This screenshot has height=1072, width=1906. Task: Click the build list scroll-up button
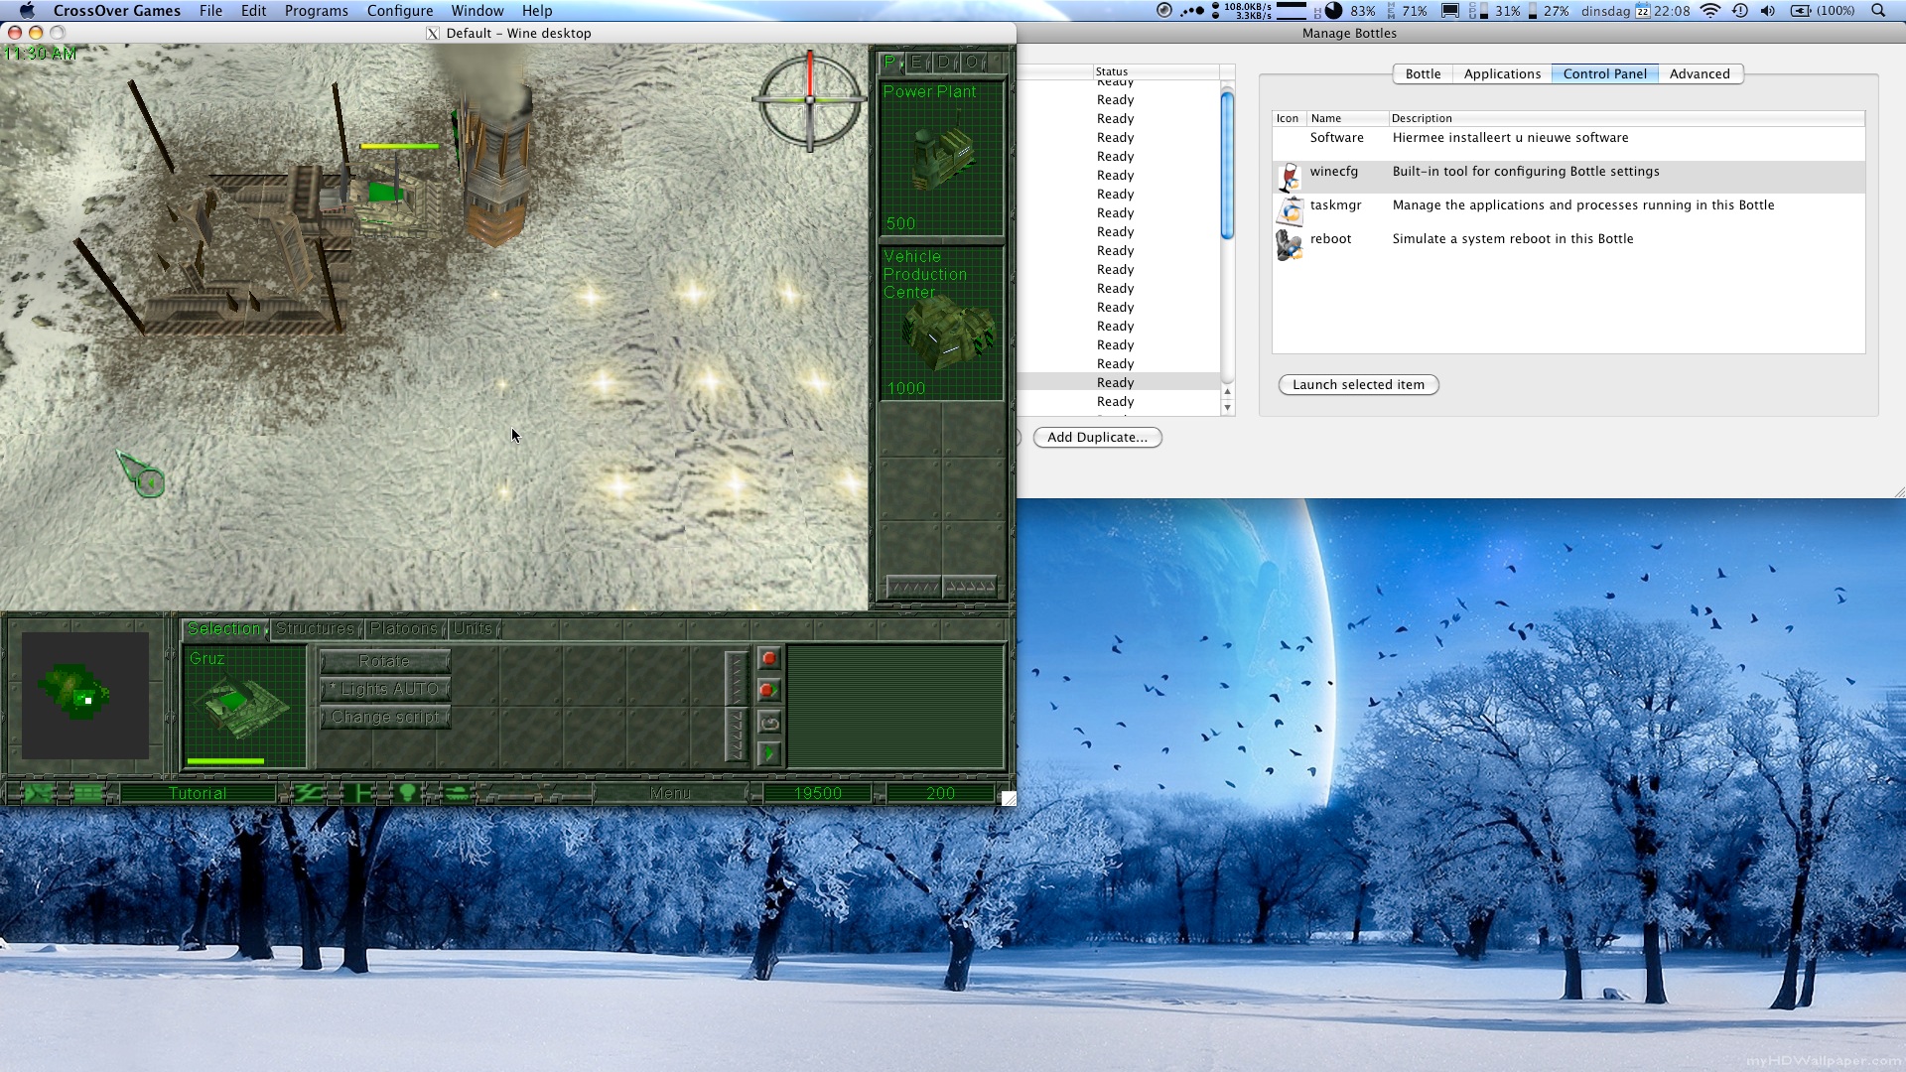[x=970, y=587]
